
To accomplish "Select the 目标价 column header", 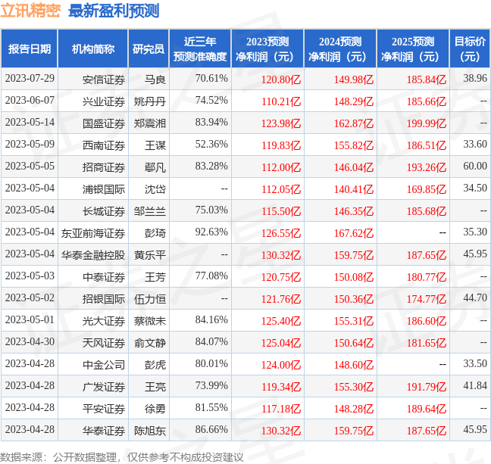I will 470,48.
